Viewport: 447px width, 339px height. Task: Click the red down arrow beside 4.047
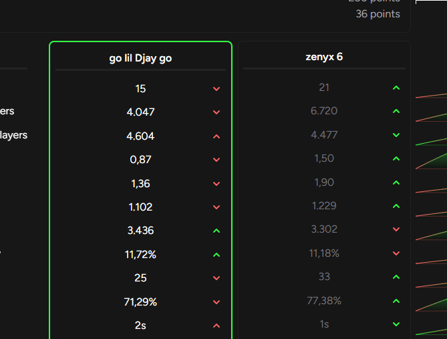point(216,112)
